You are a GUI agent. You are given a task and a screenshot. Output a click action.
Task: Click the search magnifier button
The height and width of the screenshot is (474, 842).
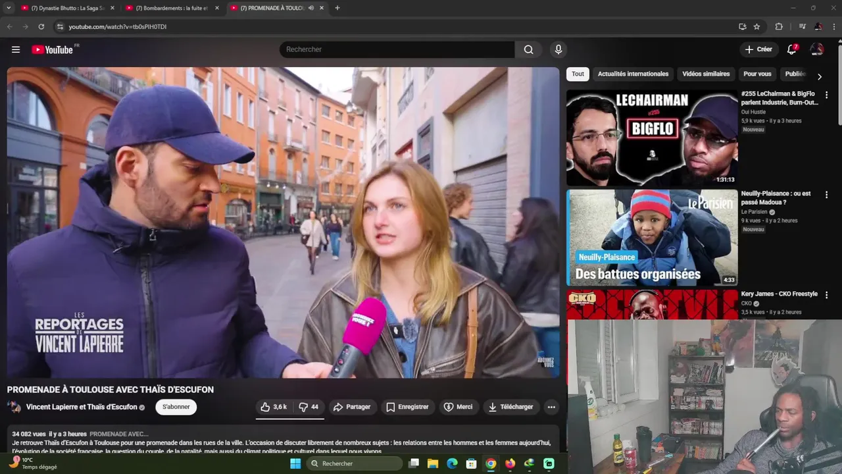point(529,49)
